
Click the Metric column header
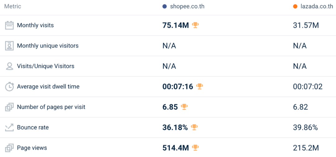point(13,7)
